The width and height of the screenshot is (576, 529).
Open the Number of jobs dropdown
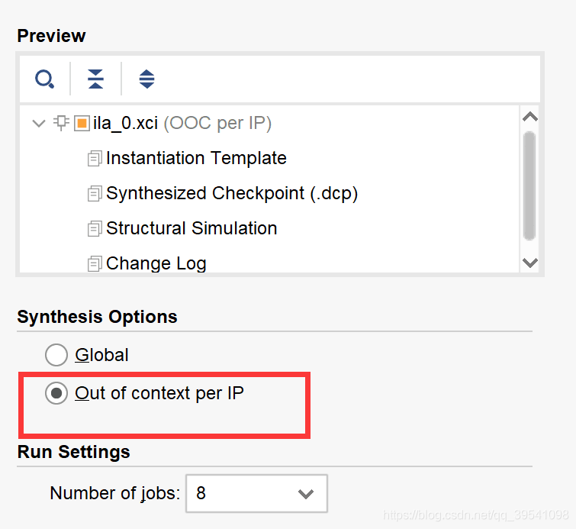(305, 494)
